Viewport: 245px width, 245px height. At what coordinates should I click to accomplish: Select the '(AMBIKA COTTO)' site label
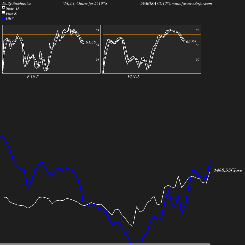click(x=156, y=4)
